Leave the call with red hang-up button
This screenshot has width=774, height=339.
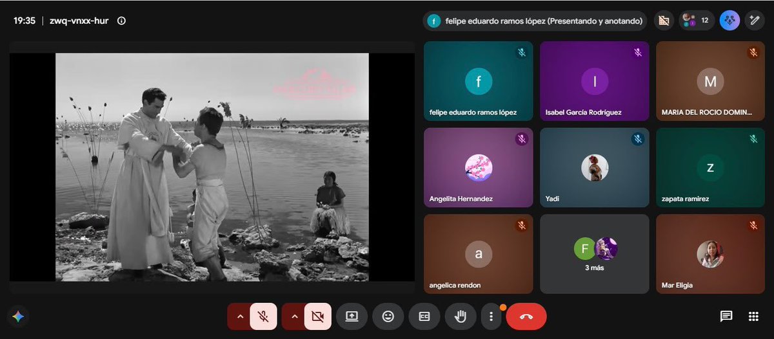[526, 316]
